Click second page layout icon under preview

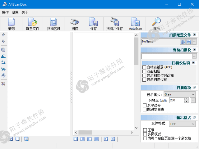(82, 139)
